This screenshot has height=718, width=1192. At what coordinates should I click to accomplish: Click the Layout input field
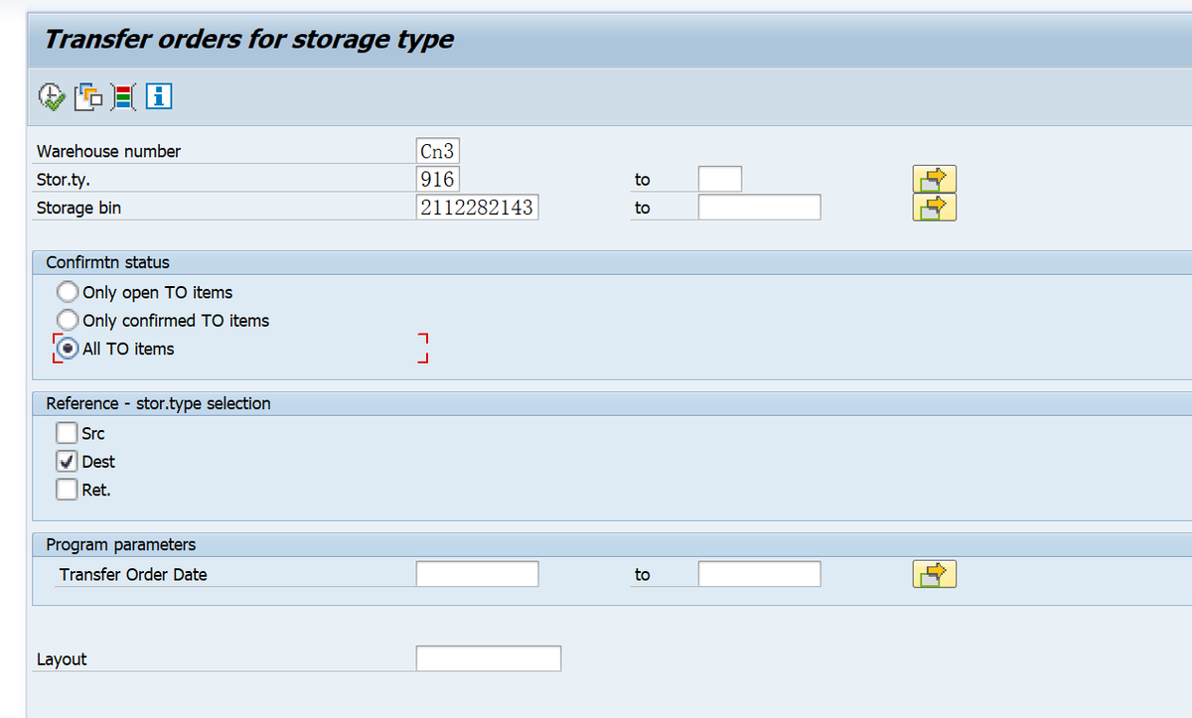[489, 658]
